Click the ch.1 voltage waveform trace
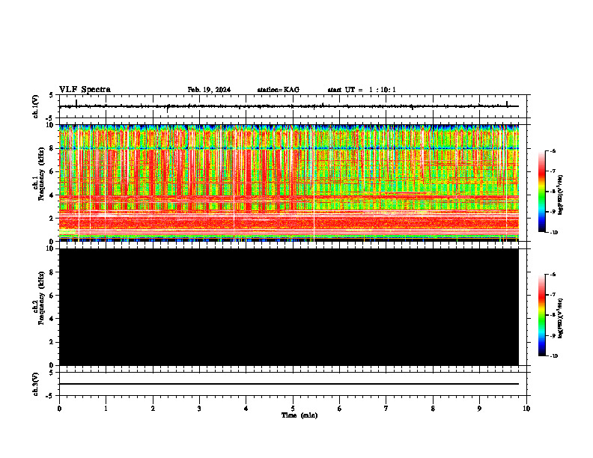The width and height of the screenshot is (593, 458). (288, 106)
